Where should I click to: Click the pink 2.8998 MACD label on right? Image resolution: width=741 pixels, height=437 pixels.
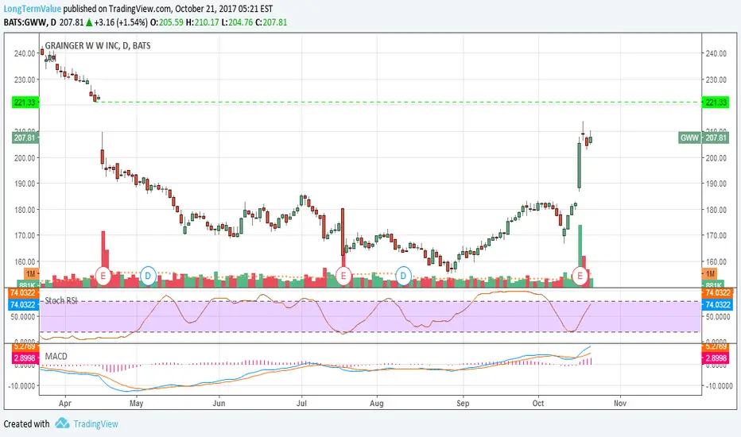pyautogui.click(x=716, y=358)
